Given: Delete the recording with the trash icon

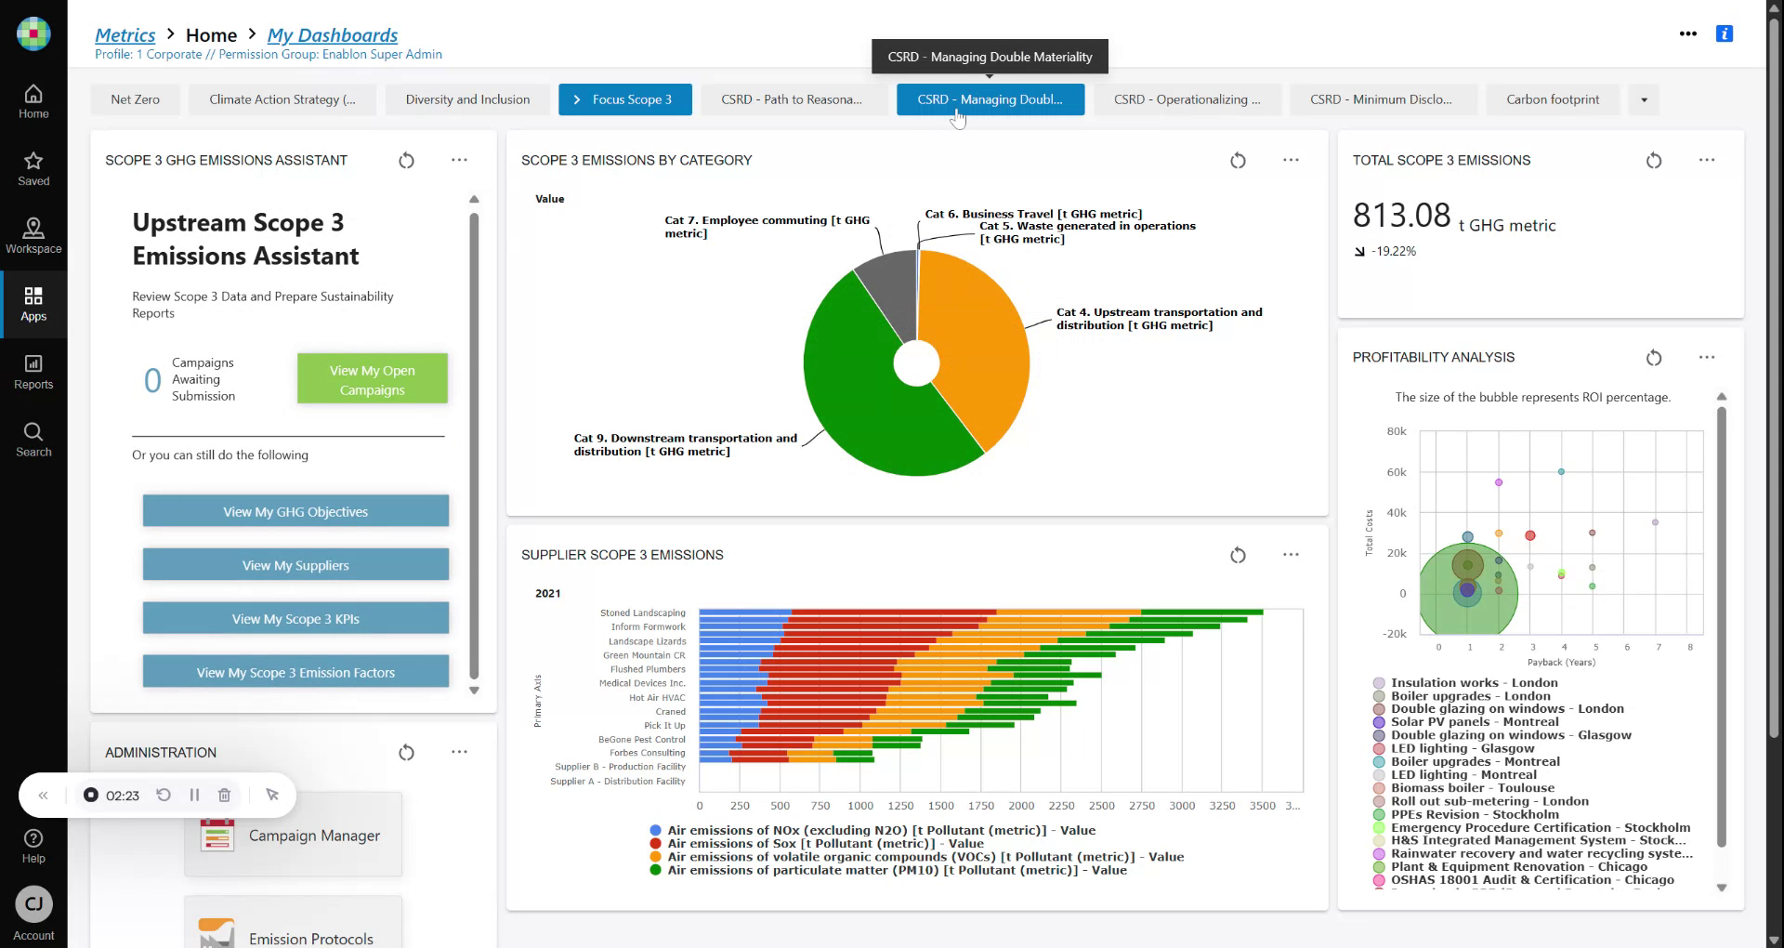Looking at the screenshot, I should pos(224,796).
